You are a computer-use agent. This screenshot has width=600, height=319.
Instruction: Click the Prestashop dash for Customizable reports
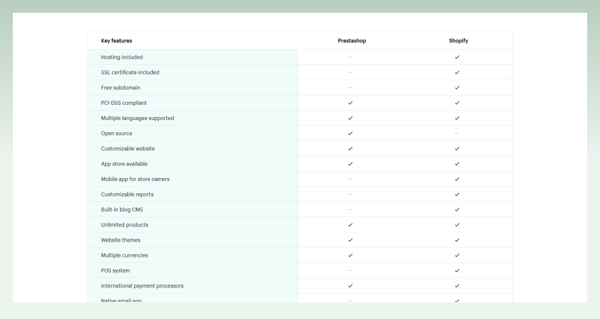[x=350, y=194]
